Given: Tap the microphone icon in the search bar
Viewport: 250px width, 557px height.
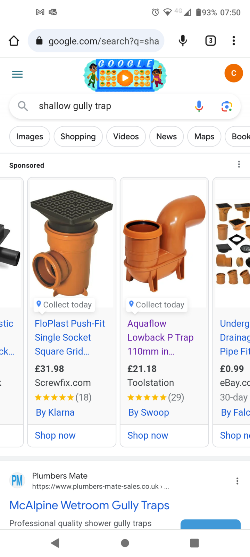Looking at the screenshot, I should [199, 106].
